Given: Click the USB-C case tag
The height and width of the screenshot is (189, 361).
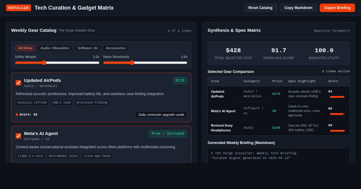Looking at the screenshot, I should pyautogui.click(x=62, y=103).
